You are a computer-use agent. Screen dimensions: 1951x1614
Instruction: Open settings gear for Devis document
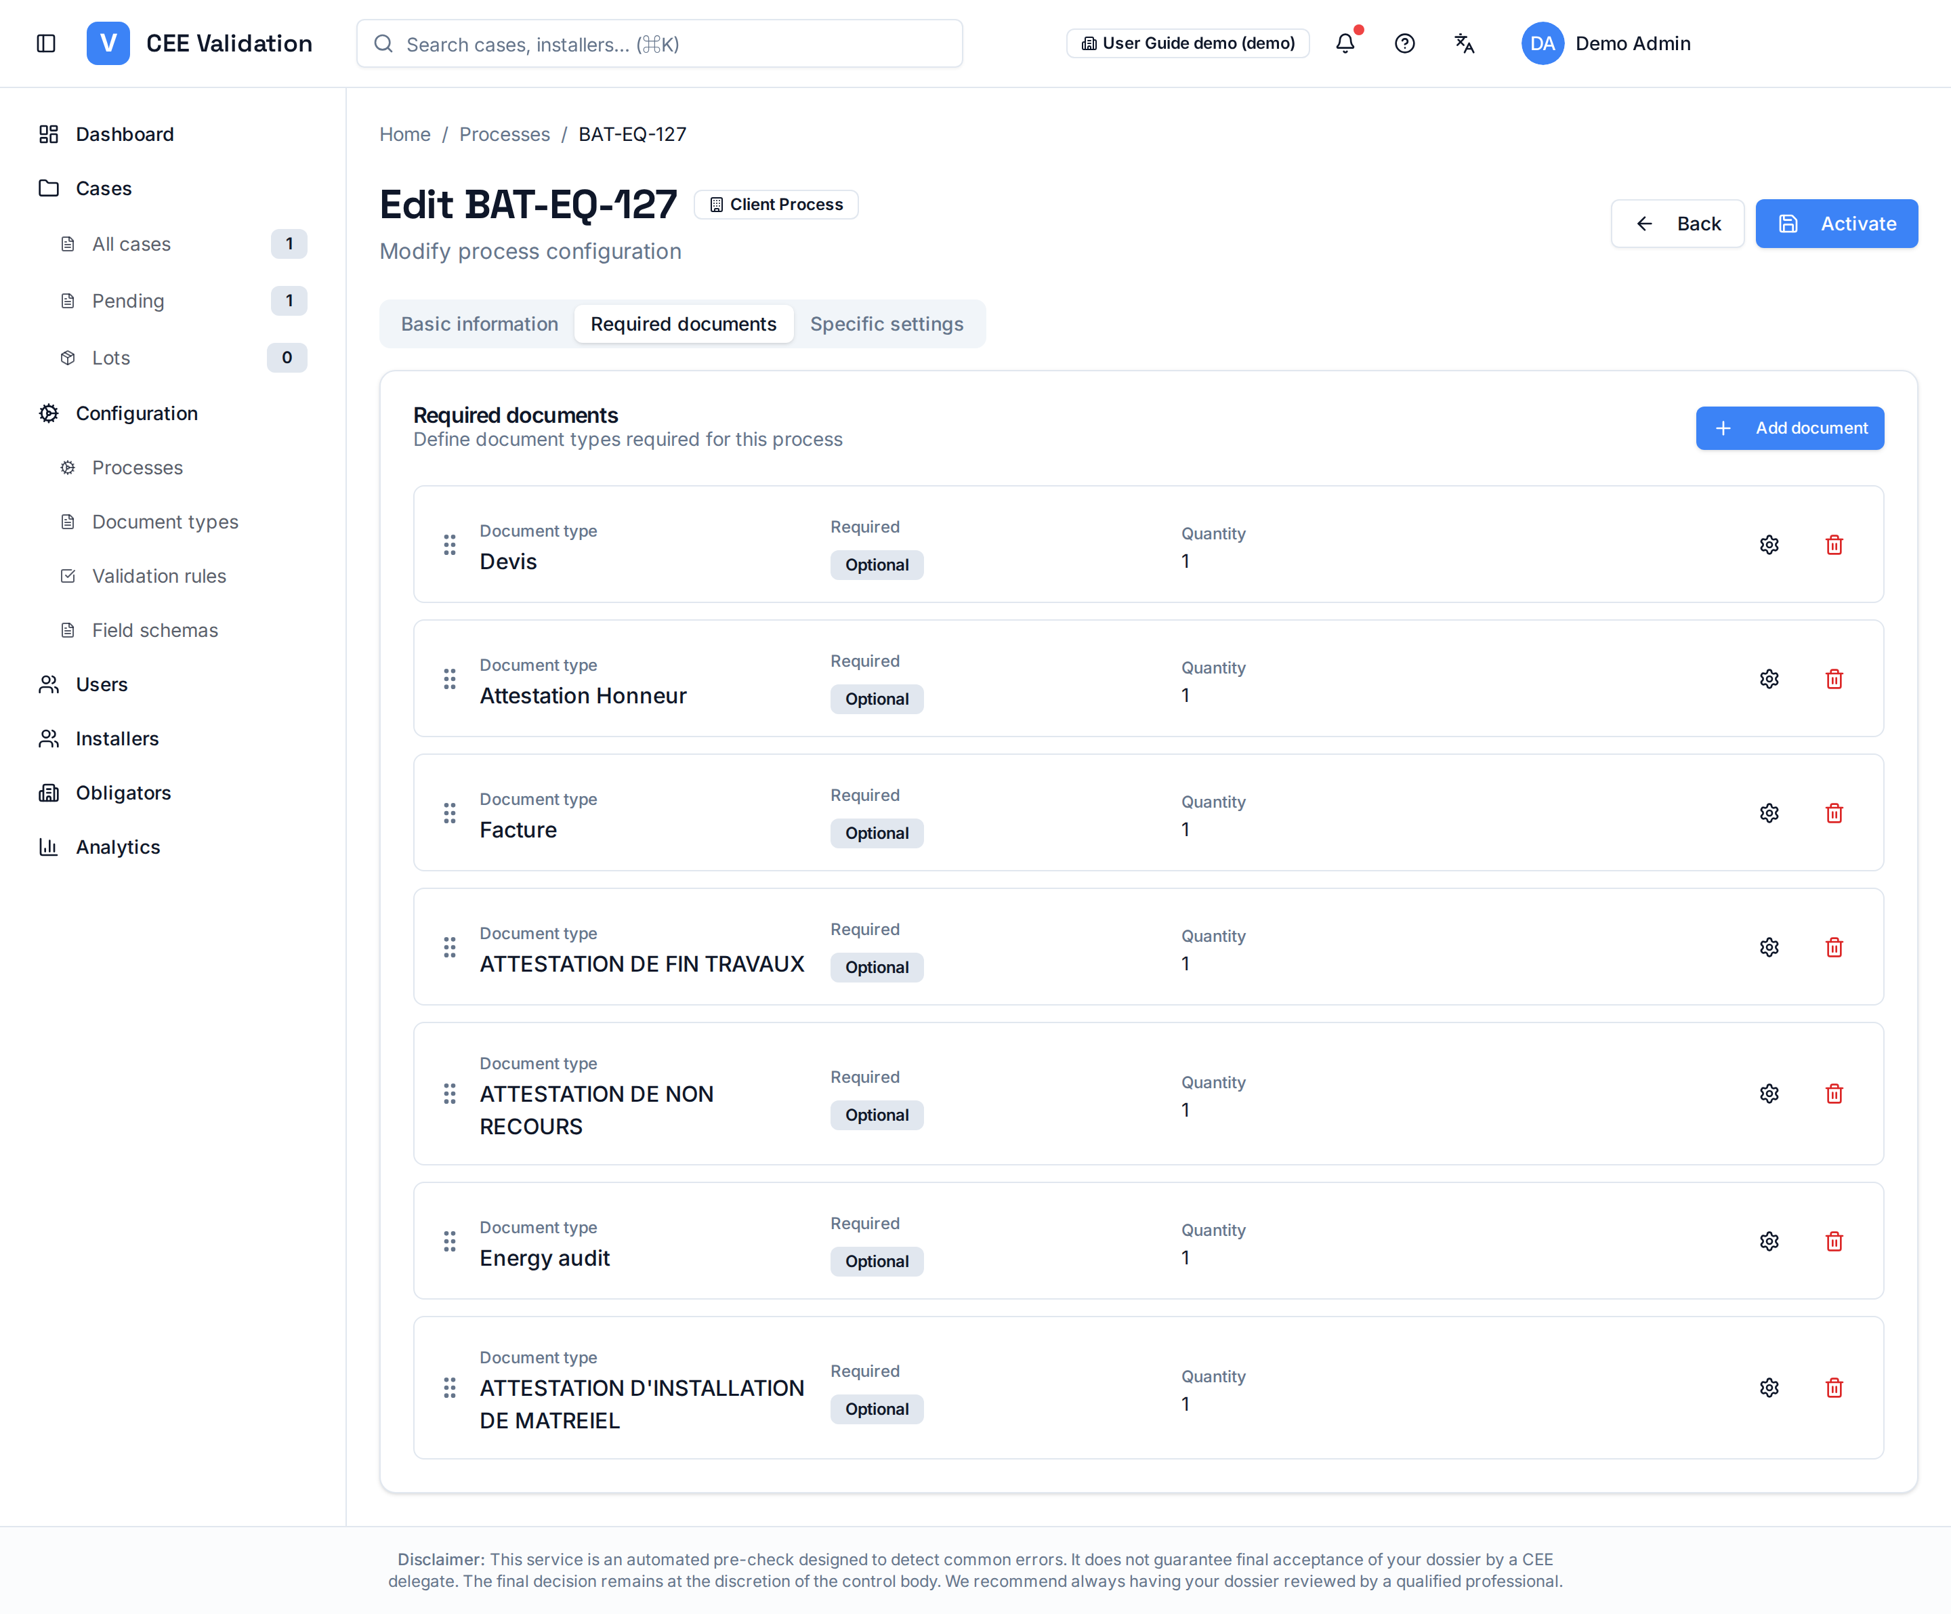[1769, 545]
